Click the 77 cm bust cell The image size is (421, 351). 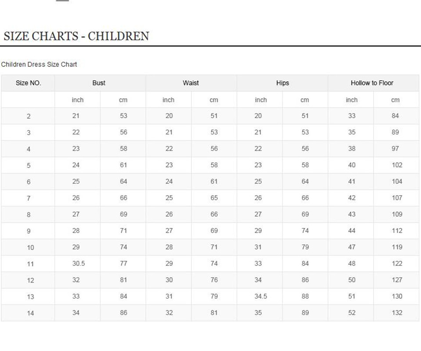pyautogui.click(x=123, y=264)
